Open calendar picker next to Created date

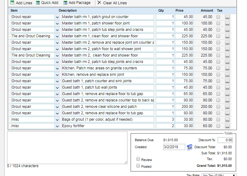coord(189,147)
